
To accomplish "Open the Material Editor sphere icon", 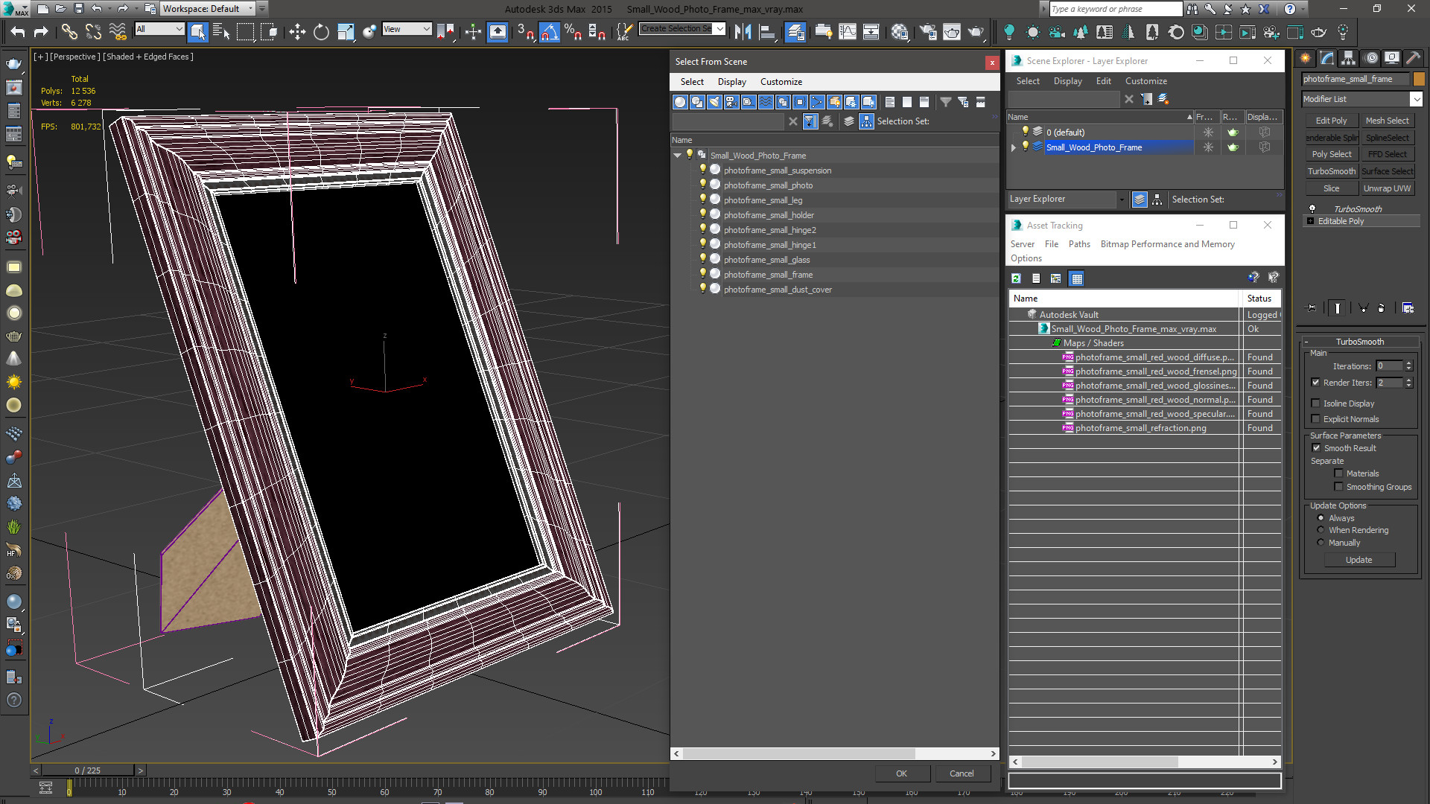I will (x=900, y=31).
